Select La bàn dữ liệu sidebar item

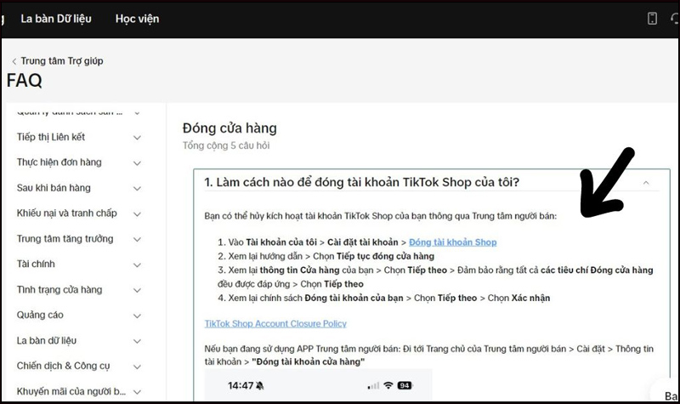47,341
